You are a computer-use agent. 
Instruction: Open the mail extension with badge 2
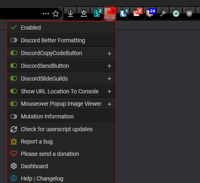(137, 14)
